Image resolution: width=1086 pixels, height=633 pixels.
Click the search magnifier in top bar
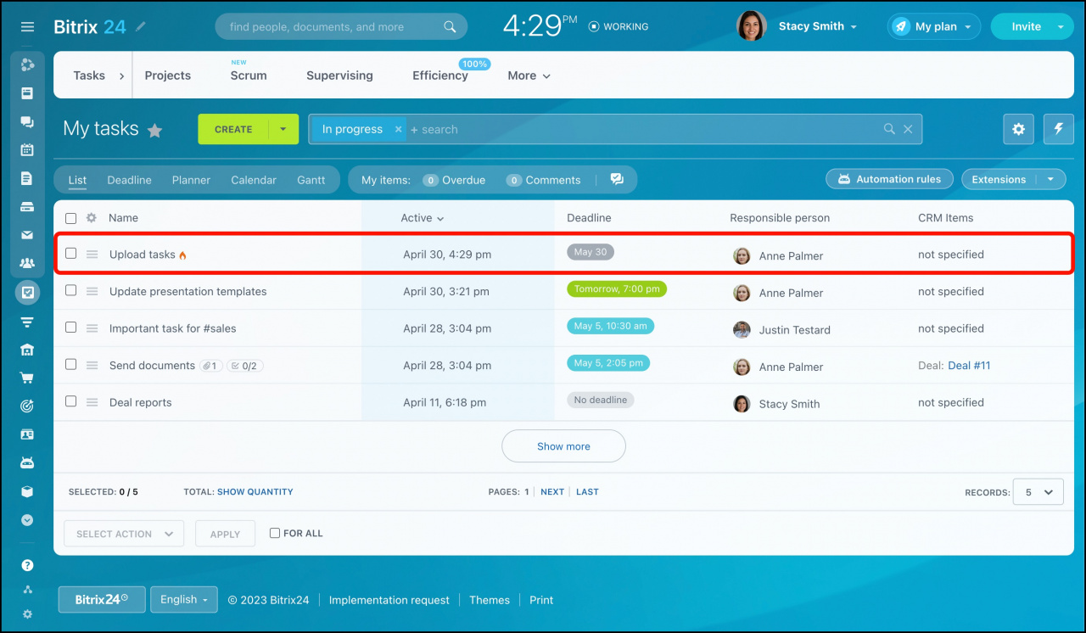[451, 27]
